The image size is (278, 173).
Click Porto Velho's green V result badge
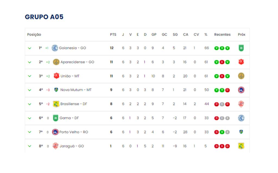pos(222,132)
